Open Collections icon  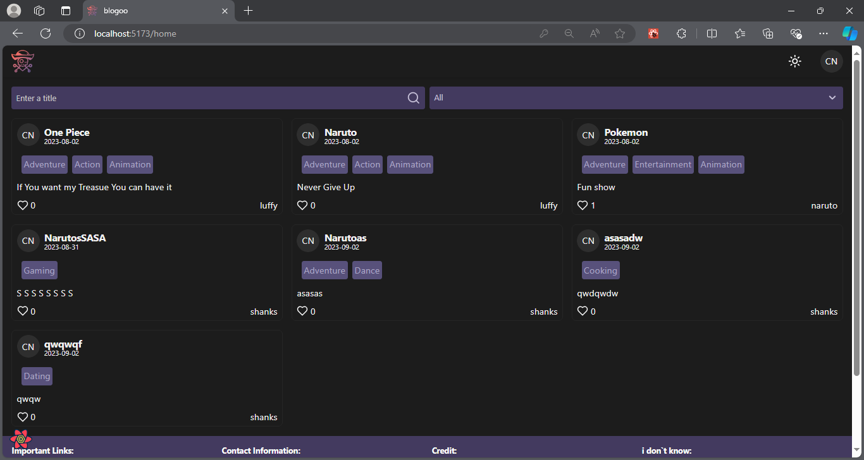click(768, 33)
